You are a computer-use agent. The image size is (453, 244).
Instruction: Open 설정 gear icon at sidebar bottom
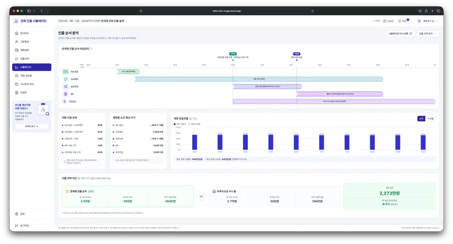(x=17, y=214)
